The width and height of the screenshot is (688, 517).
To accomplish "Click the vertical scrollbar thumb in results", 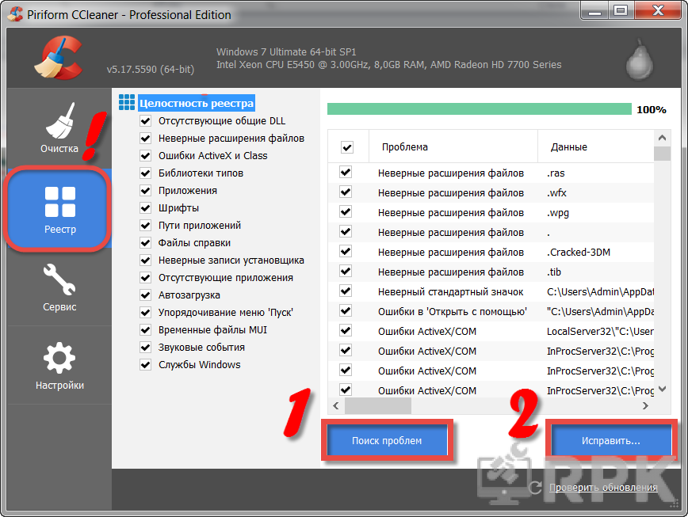I will (662, 154).
